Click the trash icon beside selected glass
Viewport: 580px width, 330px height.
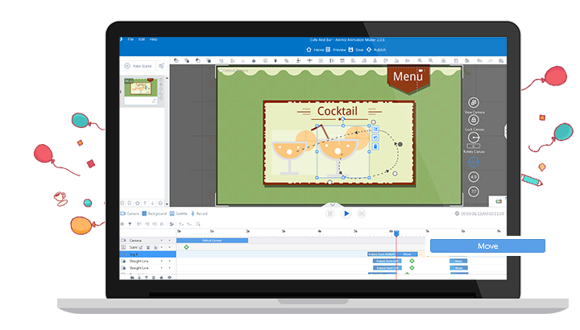pyautogui.click(x=375, y=146)
